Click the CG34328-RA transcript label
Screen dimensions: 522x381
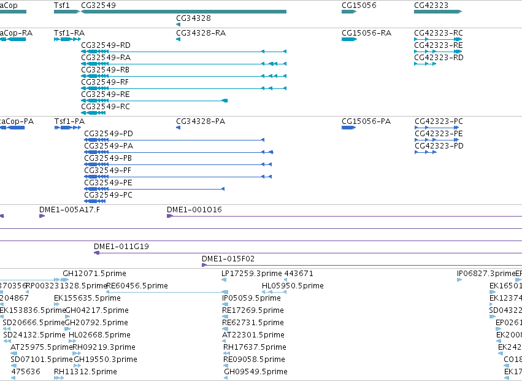201,33
